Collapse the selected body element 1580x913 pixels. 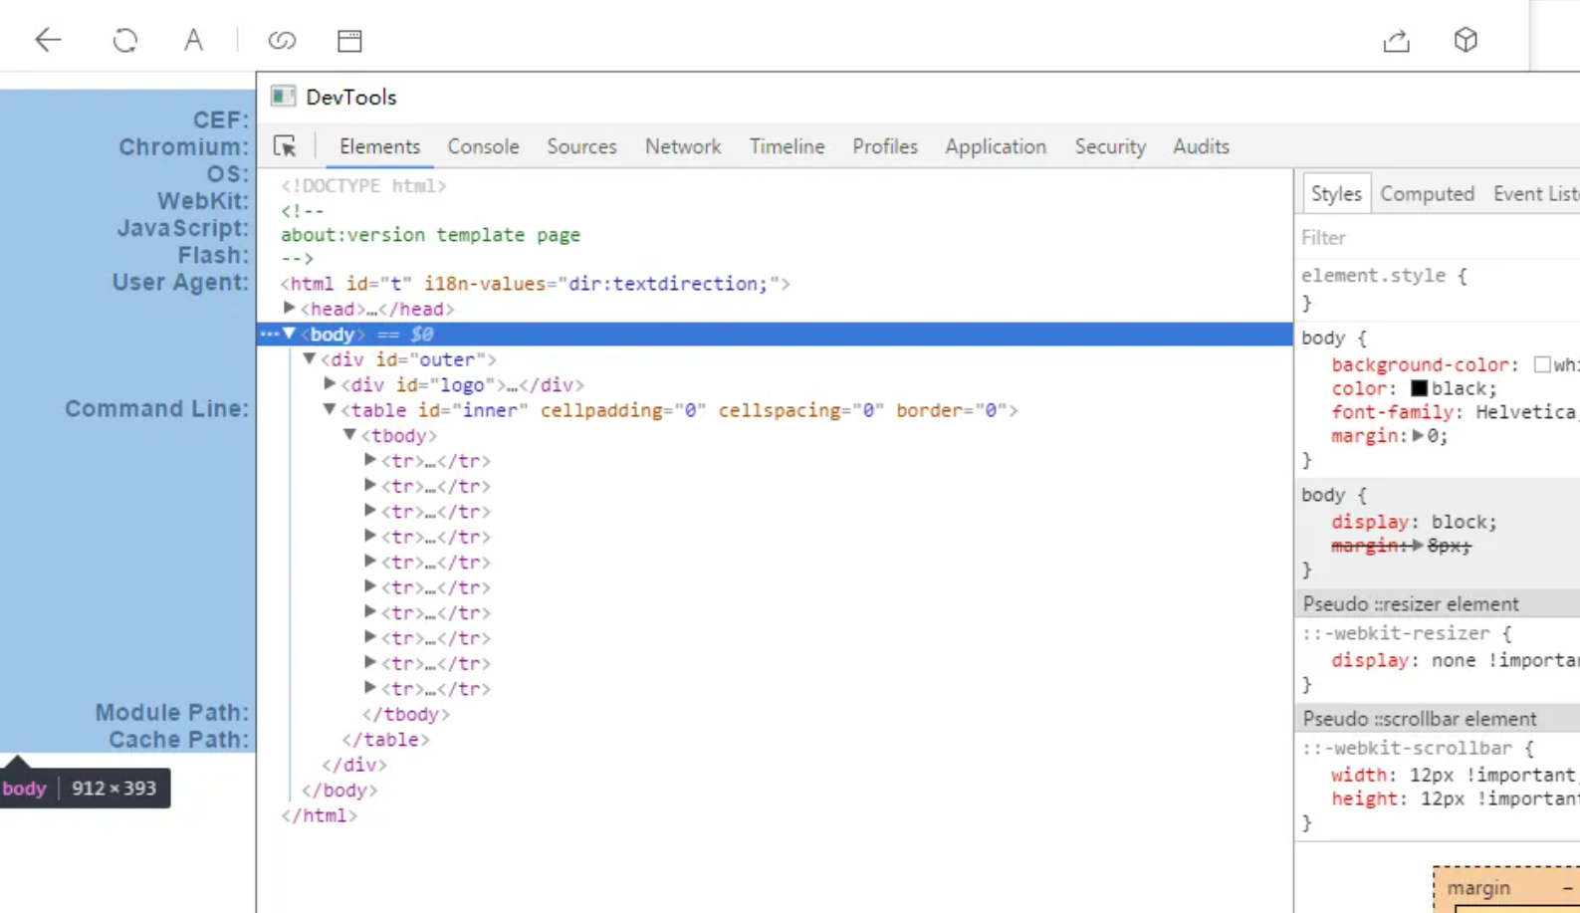click(289, 334)
